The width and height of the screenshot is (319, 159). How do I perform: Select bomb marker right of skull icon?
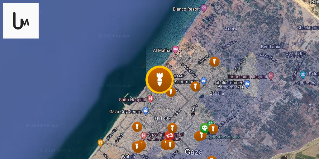[x=213, y=129]
